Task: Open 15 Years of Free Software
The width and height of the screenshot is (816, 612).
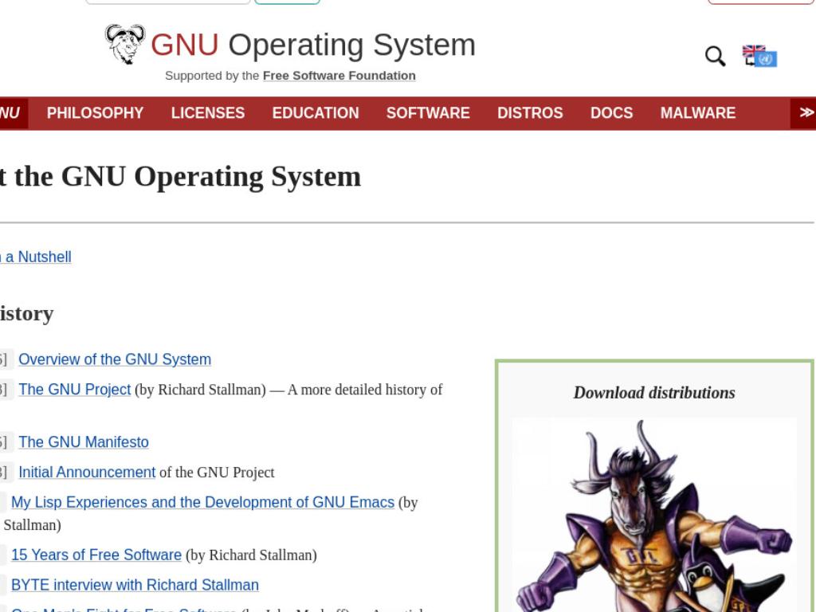Action: 96,555
